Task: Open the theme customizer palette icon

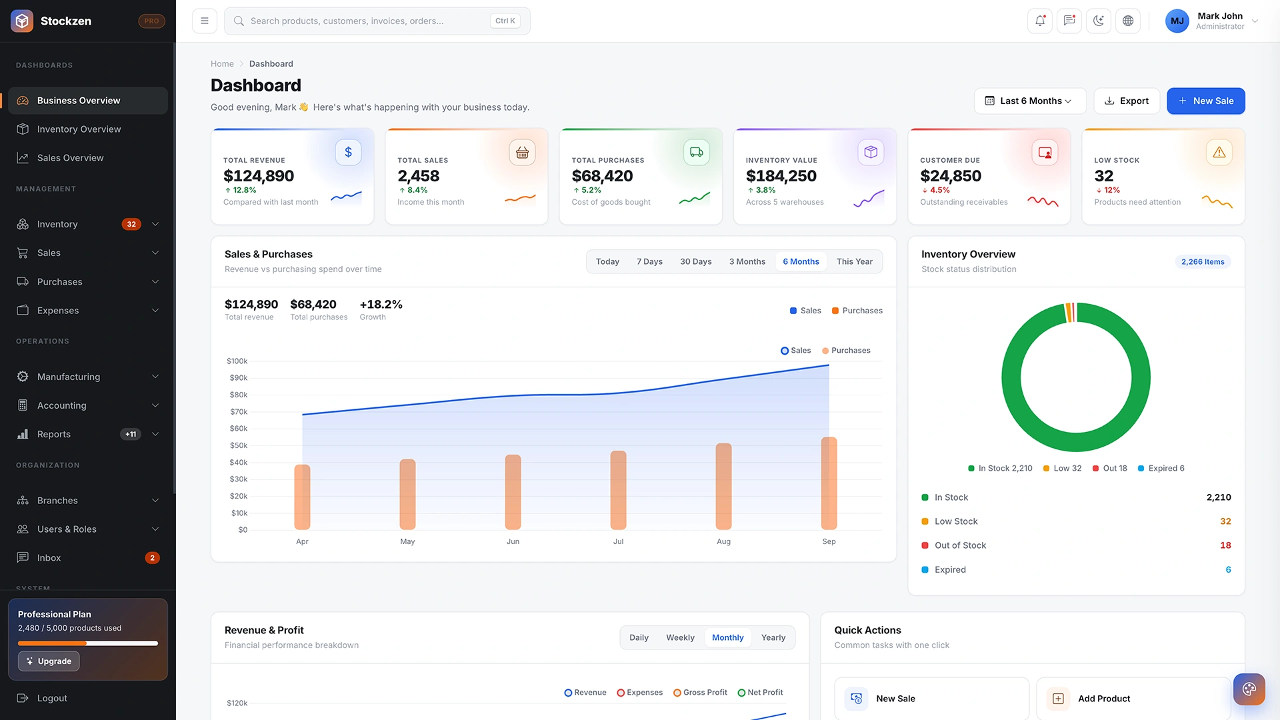Action: coord(1249,689)
